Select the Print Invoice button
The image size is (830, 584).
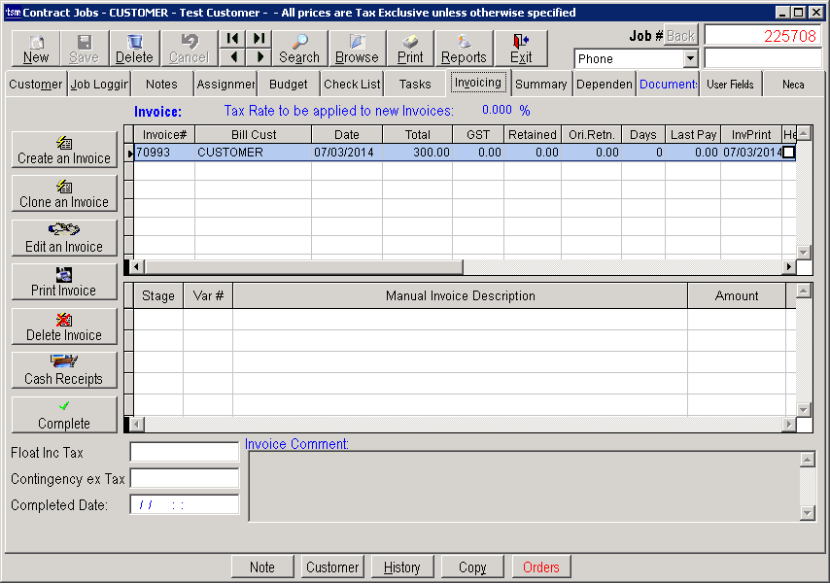pos(64,282)
